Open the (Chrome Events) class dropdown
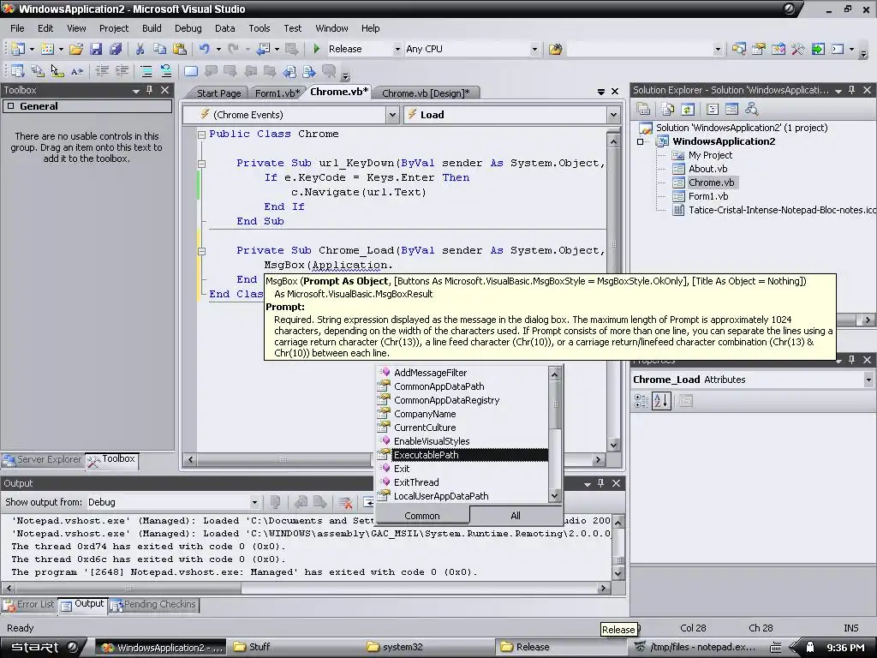Screen dimensions: 877x658 click(x=392, y=115)
